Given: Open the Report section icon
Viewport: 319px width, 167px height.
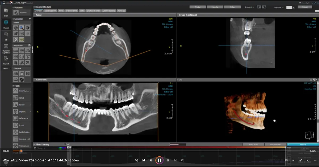Looking at the screenshot, I should coord(6,59).
